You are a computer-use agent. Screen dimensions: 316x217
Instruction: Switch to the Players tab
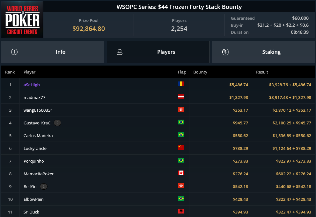[x=158, y=52]
